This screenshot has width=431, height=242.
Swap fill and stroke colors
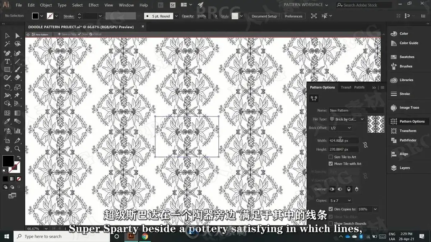19,157
